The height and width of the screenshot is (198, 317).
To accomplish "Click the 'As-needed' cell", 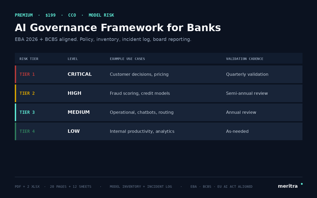I will point(237,131).
